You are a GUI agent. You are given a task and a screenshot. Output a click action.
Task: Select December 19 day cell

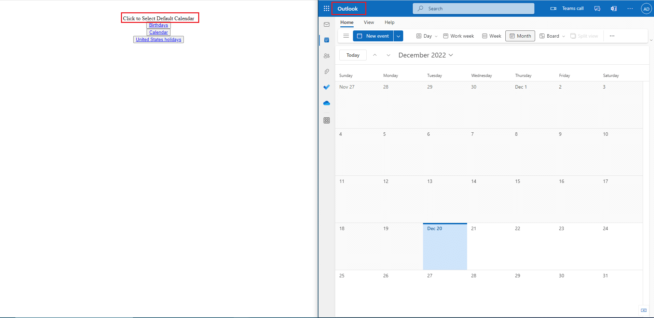(x=401, y=247)
